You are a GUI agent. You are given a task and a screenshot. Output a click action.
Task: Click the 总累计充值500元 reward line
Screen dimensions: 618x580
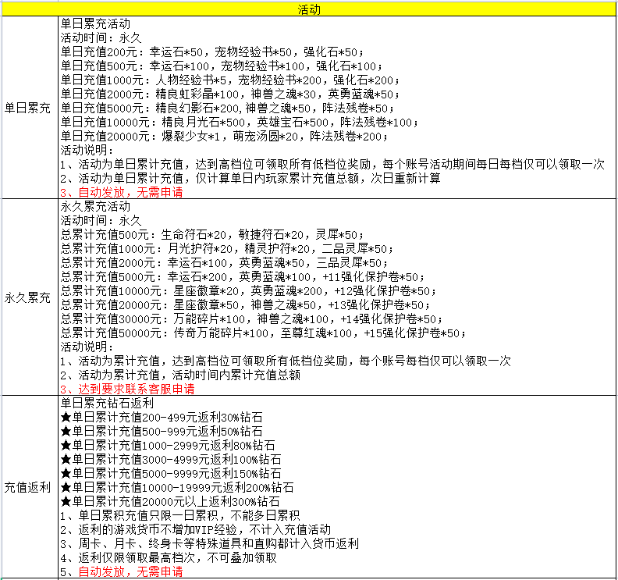(212, 235)
